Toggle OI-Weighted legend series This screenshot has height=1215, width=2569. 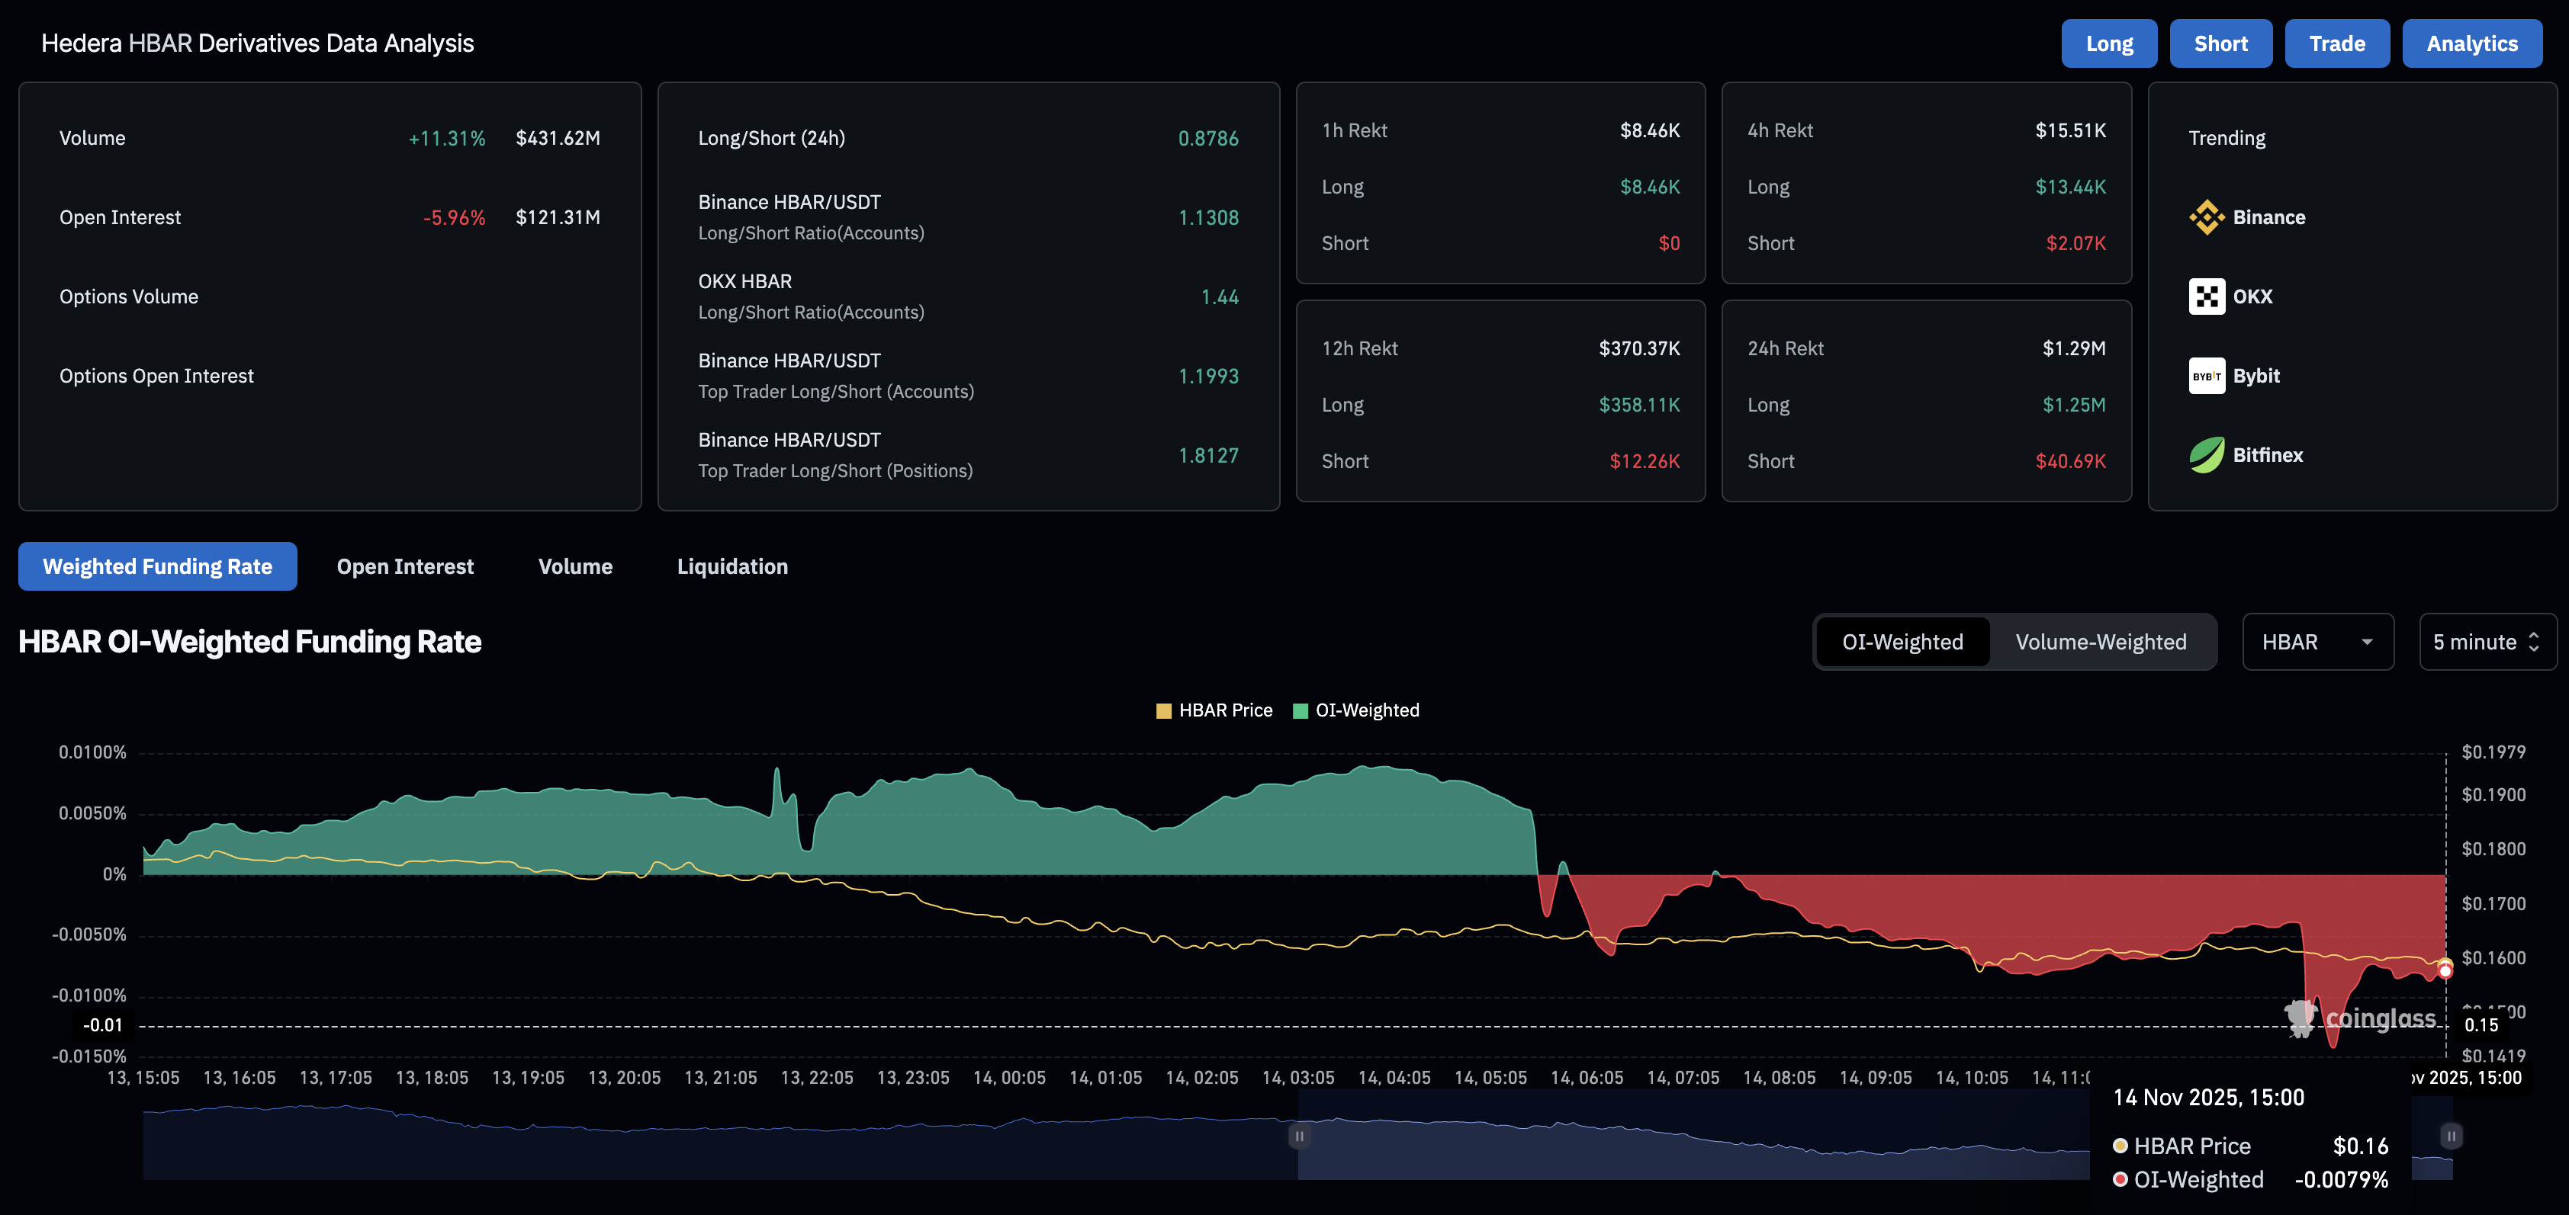(1355, 710)
